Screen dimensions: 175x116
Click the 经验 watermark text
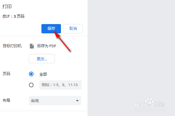click(159, 104)
